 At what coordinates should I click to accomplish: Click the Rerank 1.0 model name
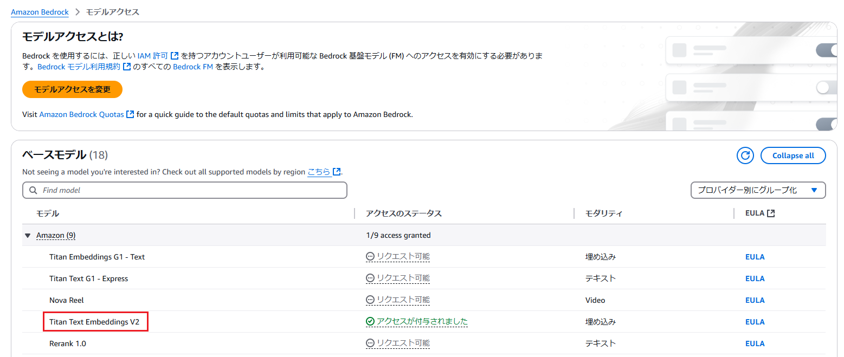68,343
